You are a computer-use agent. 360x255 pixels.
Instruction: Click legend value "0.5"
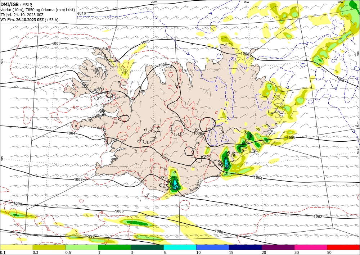[x=68, y=252]
